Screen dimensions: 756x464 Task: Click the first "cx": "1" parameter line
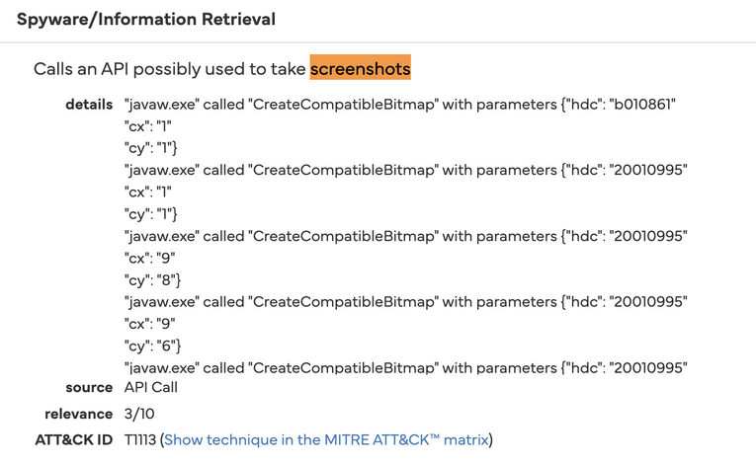click(x=148, y=126)
